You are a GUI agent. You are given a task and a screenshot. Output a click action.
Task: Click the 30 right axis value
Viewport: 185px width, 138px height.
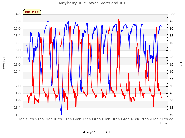click(171, 115)
